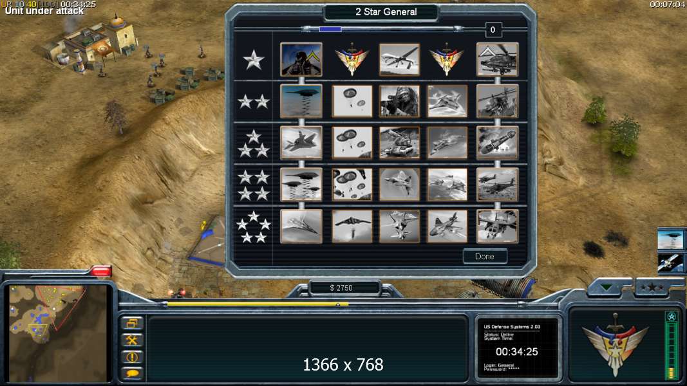Click the Done button
This screenshot has height=386, width=687.
pyautogui.click(x=485, y=257)
